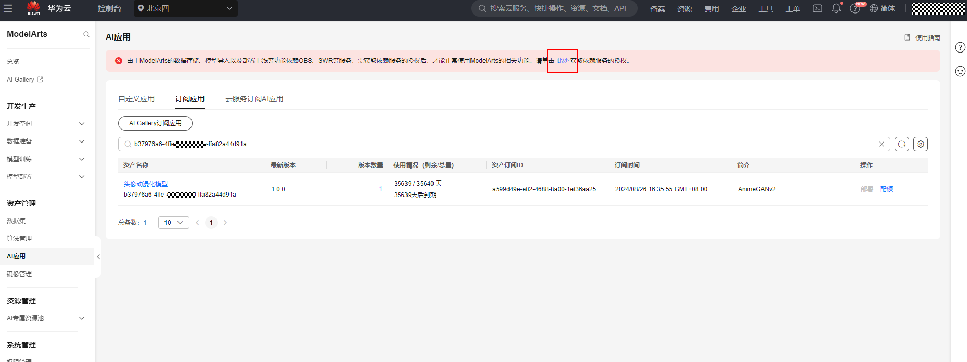Open the 控制台 console link

tap(109, 8)
